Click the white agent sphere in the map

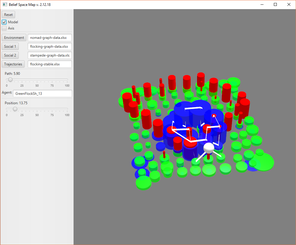[x=209, y=148]
